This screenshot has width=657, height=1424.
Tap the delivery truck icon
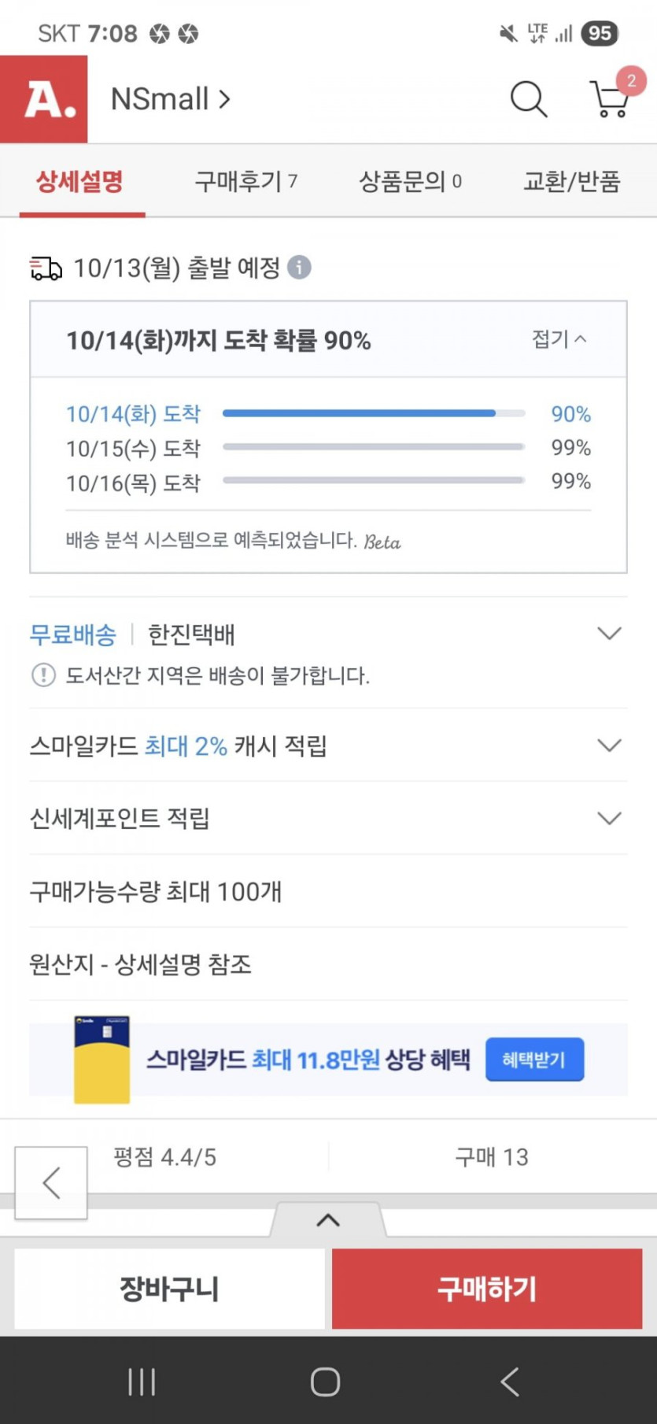(x=46, y=268)
